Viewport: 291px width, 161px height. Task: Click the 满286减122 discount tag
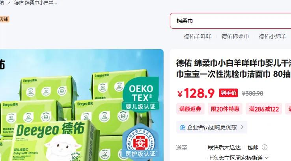[x=264, y=109]
